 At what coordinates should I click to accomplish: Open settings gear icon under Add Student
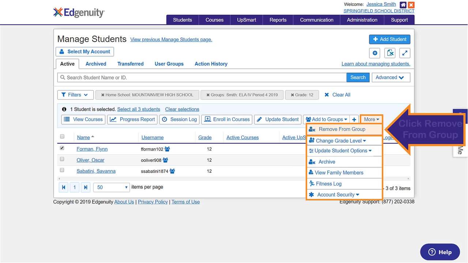coord(375,53)
